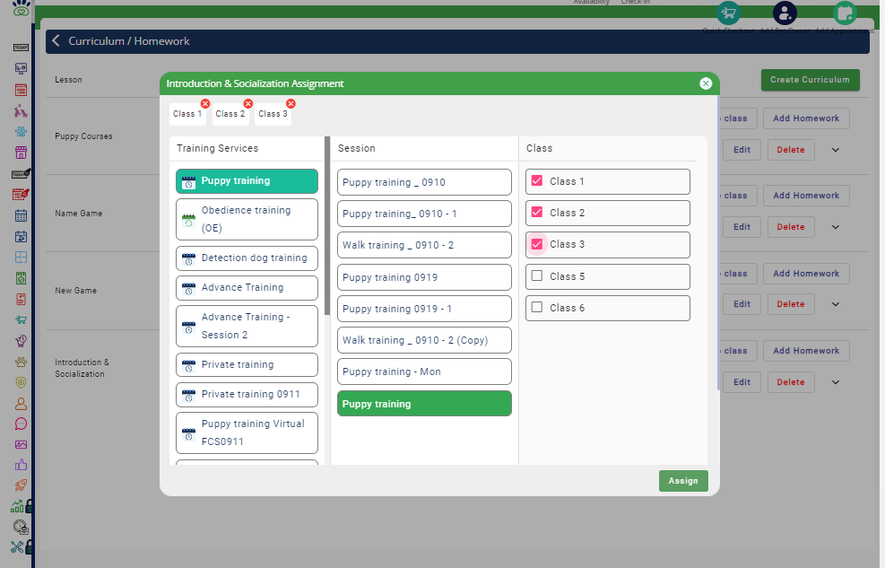Image resolution: width=885 pixels, height=568 pixels.
Task: Close the Introduction & Socialization Assignment dialog
Action: point(706,83)
